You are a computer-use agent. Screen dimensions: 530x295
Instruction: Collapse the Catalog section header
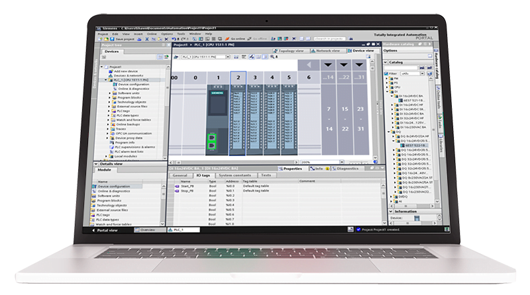386,62
